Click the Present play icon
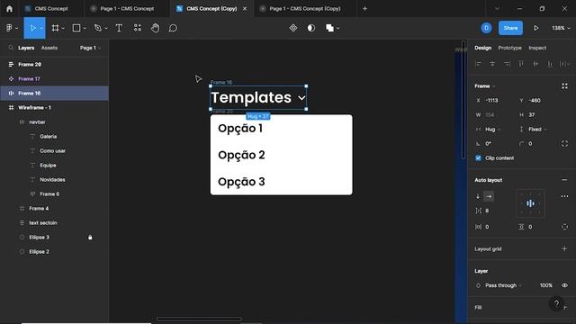The image size is (576, 324). tap(536, 28)
